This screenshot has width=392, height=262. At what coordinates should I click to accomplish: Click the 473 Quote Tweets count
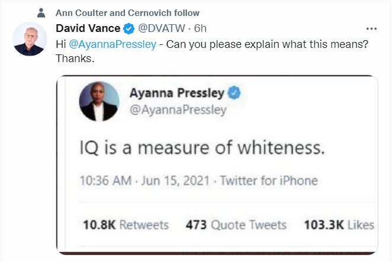click(236, 225)
